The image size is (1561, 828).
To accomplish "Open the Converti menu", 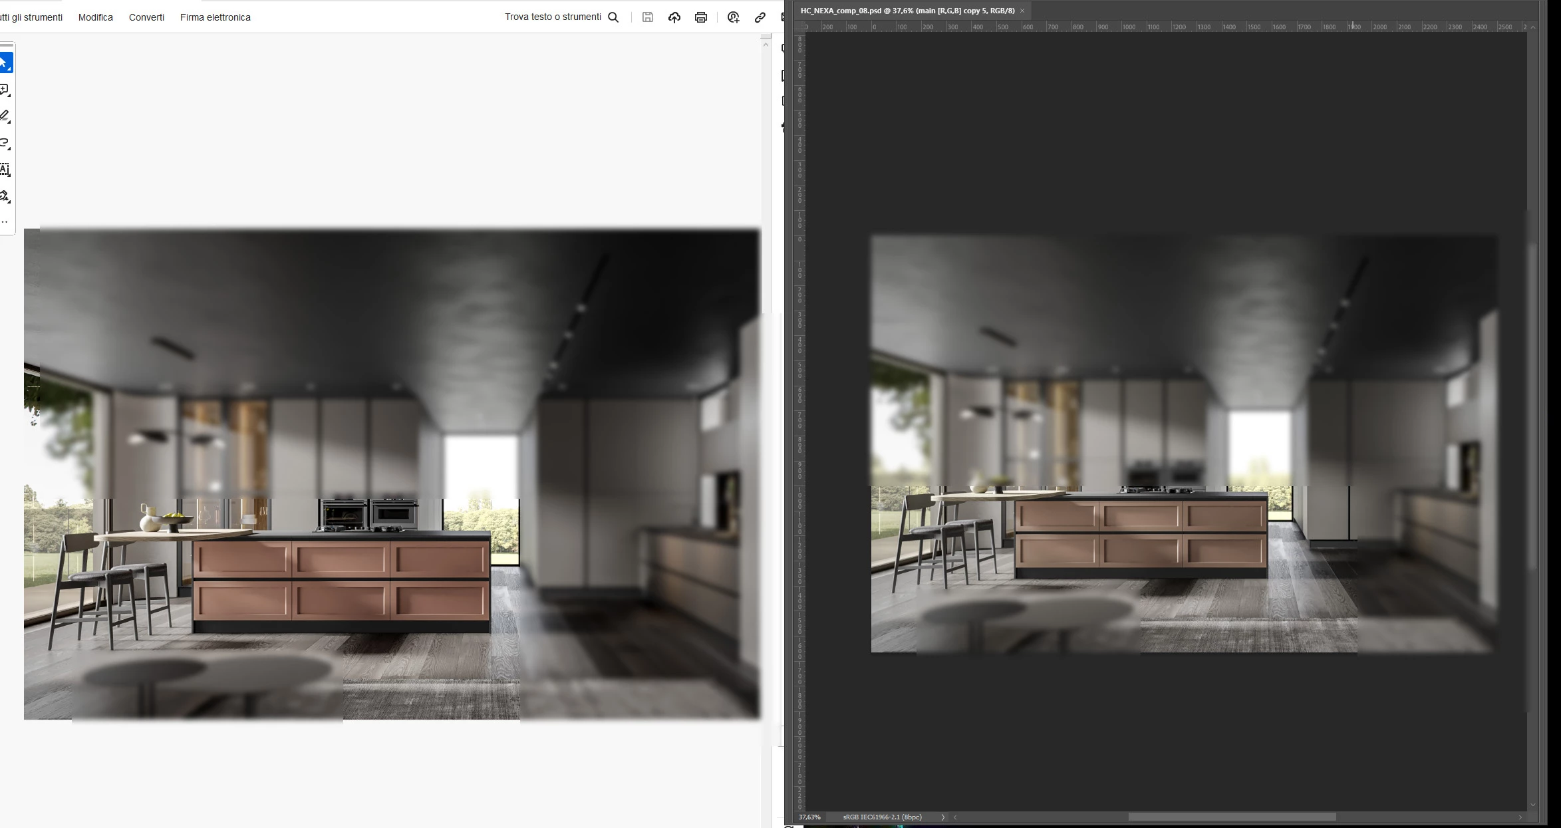I will tap(146, 17).
